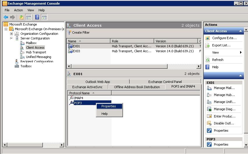Click EX01 Version 14.0 (Build 639.21) cell
Screen dimensions: 248x154
pyautogui.click(x=175, y=46)
